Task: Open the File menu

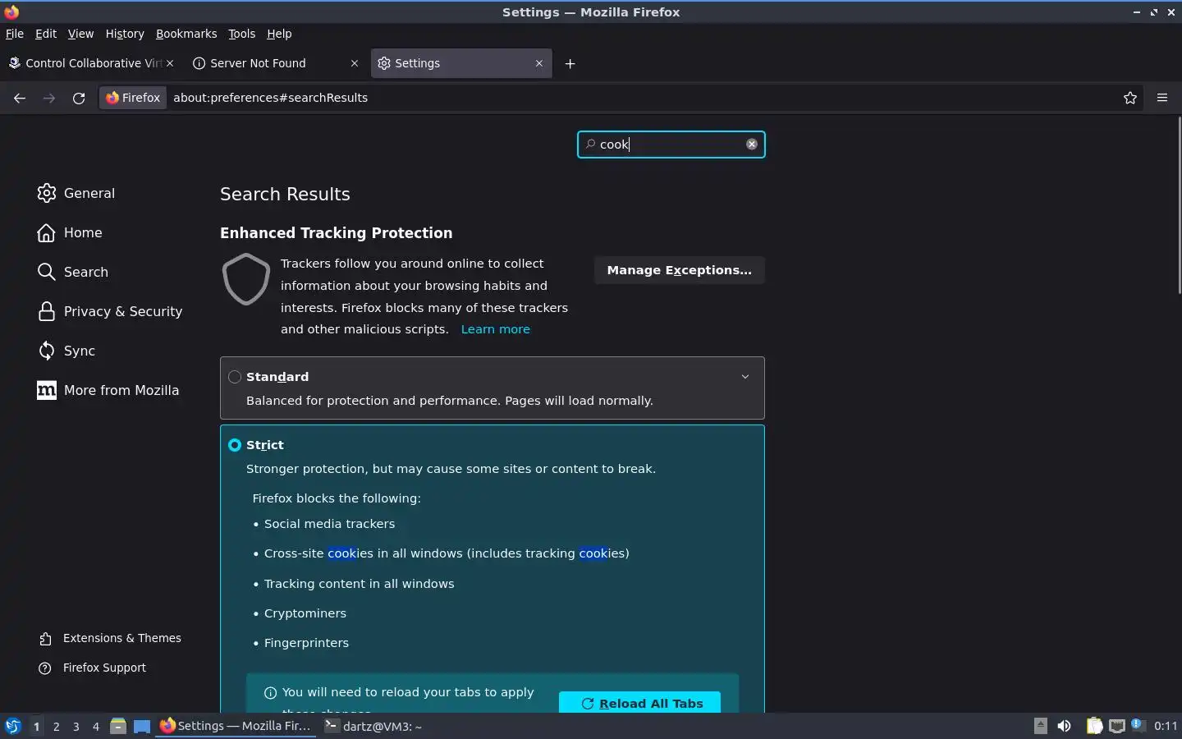Action: [x=15, y=34]
